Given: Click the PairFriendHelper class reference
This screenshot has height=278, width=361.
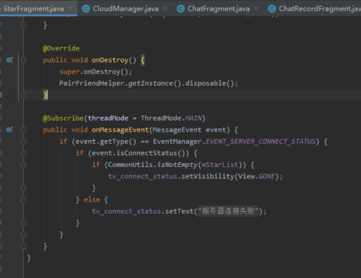Looking at the screenshot, I should [x=92, y=83].
